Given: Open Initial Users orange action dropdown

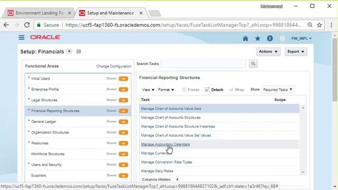Looking at the screenshot, I should [x=123, y=79].
